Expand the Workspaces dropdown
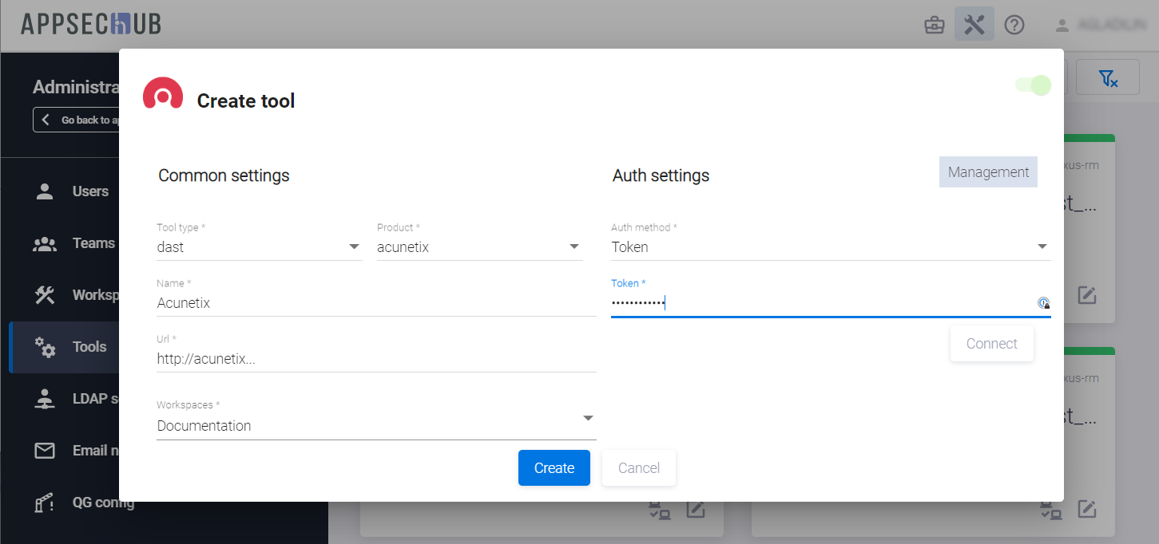 [375, 425]
